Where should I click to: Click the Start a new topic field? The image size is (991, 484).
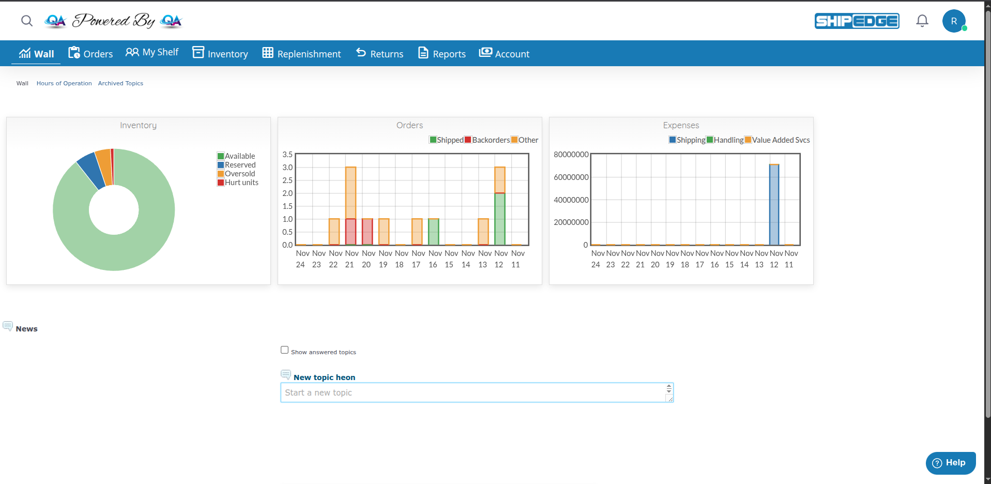pyautogui.click(x=473, y=392)
